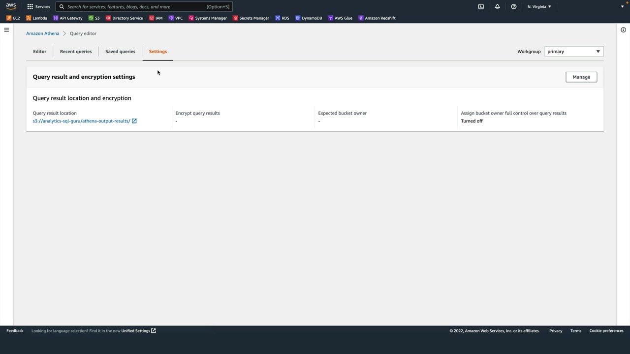Launch the CloudShell terminal icon
The height and width of the screenshot is (354, 630).
[481, 6]
